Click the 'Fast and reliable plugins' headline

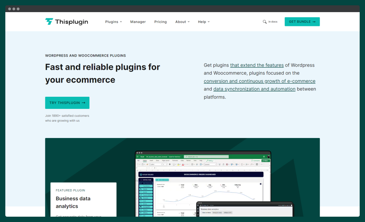tap(102, 73)
